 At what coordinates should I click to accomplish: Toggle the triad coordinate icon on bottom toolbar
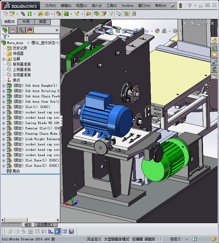tap(51, 231)
